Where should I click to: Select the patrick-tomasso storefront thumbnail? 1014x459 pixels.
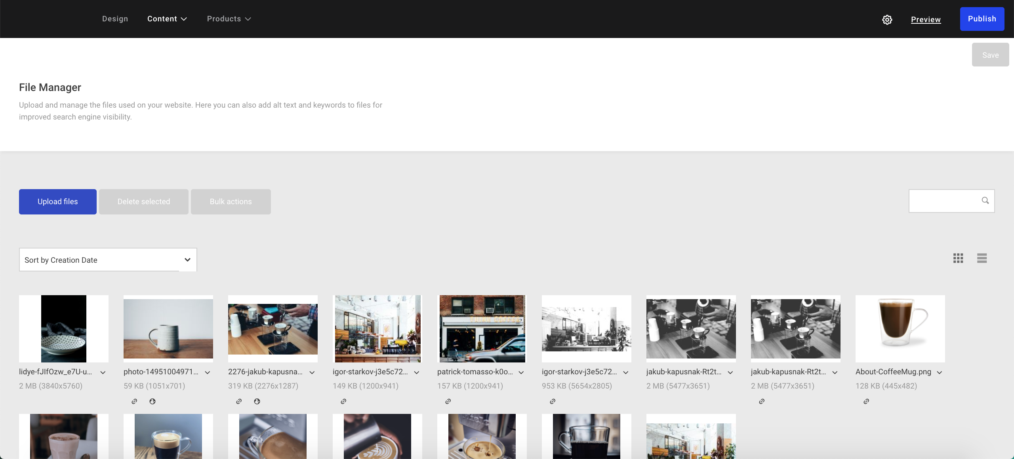tap(482, 329)
